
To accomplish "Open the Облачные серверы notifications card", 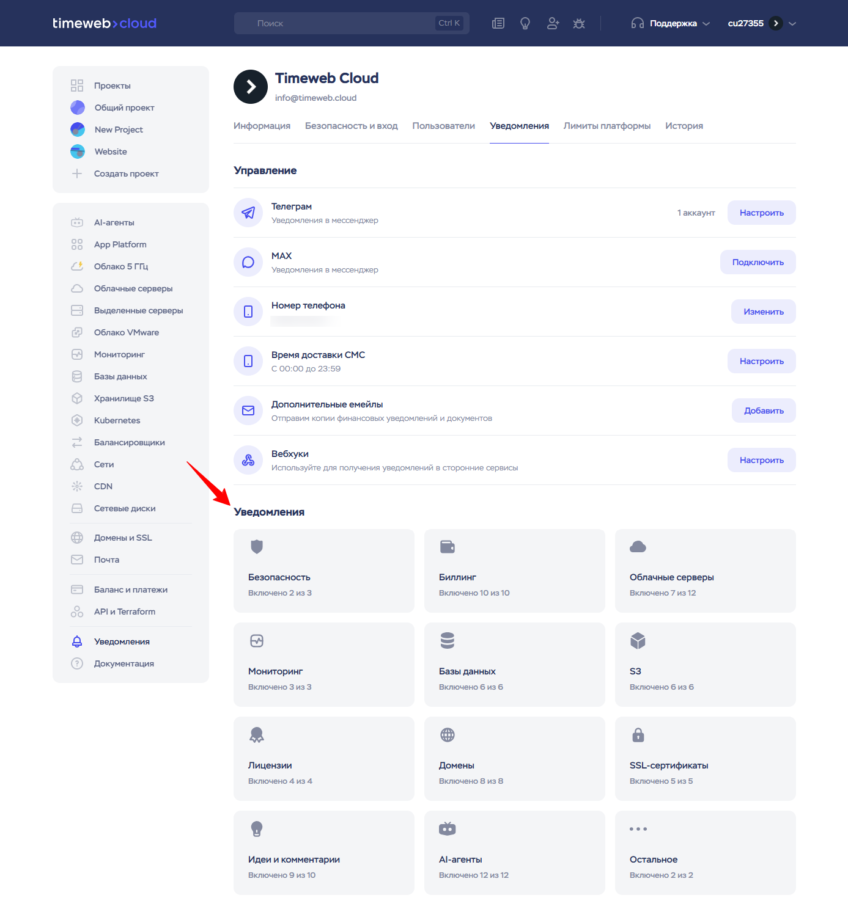I will pos(706,571).
